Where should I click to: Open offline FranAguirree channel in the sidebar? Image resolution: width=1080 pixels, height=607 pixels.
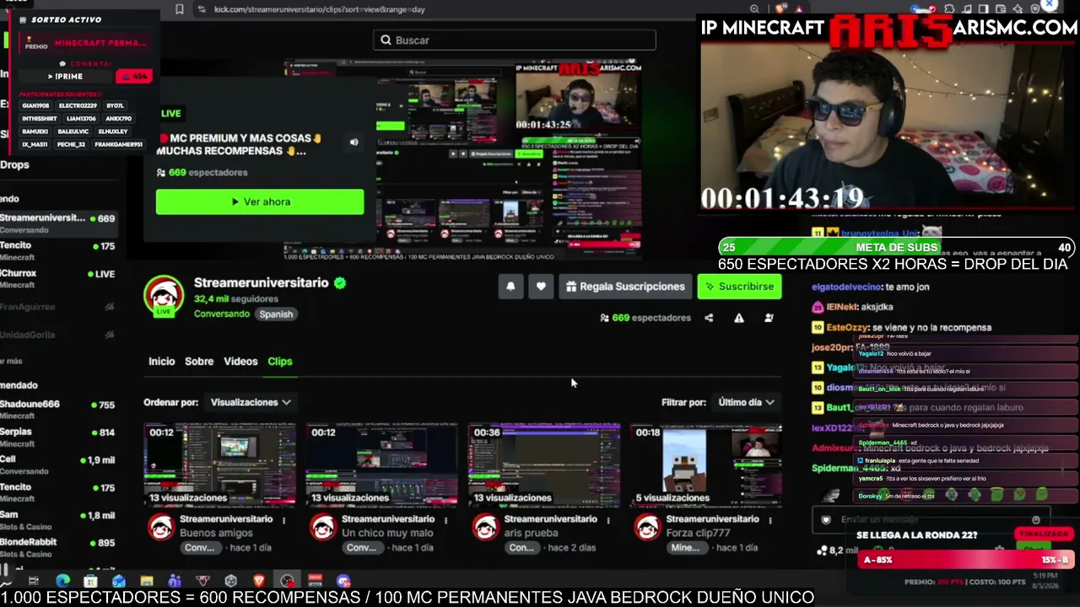[x=57, y=307]
